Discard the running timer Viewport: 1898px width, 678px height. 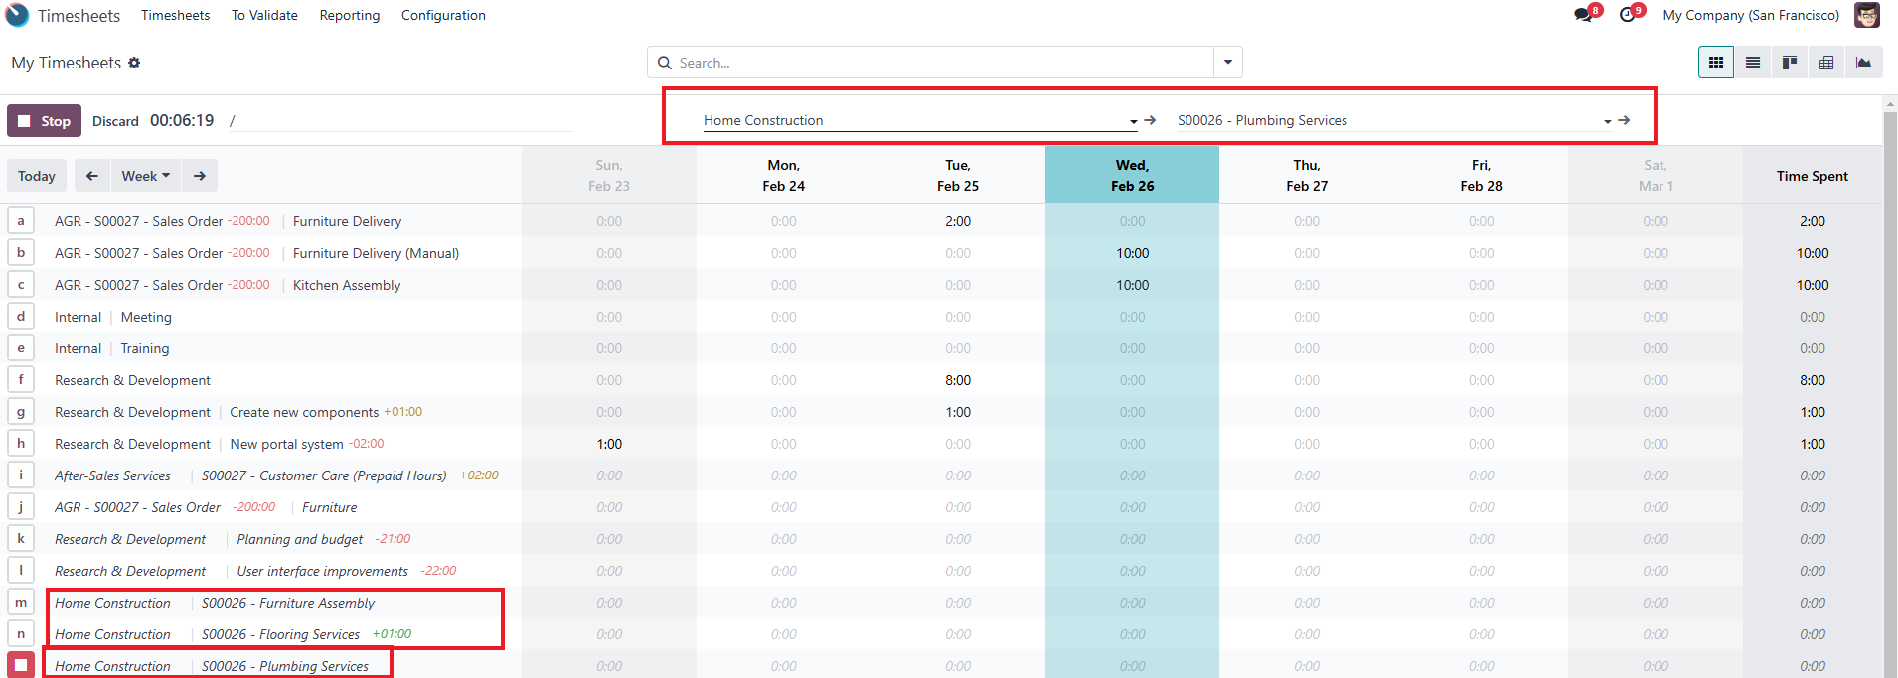[x=115, y=121]
